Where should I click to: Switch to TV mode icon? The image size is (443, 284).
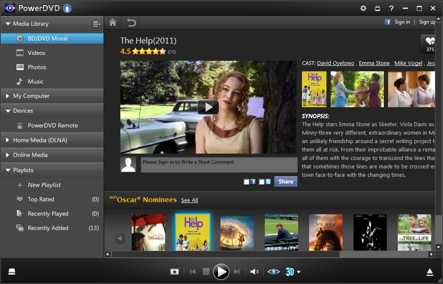click(x=378, y=8)
